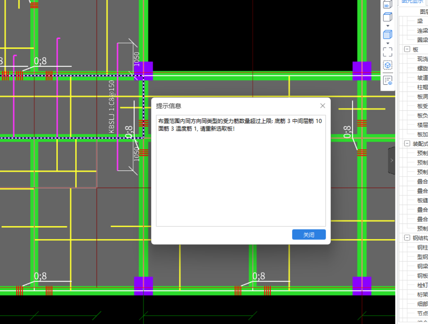Select the 圈梁 row in layer tree

pos(422,40)
